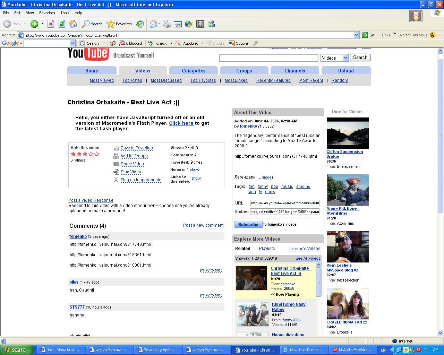Go to the browser Home page icon
The width and height of the screenshot is (444, 355).
73,24
